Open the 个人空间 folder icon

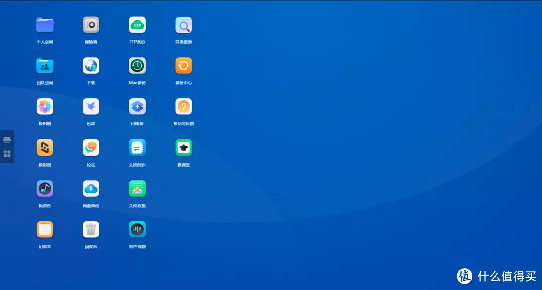pos(45,25)
